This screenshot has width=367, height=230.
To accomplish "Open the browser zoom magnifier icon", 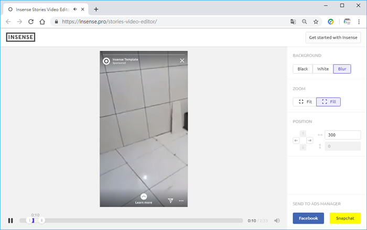I will [304, 22].
